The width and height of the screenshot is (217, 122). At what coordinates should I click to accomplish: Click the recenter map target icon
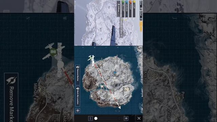[x=78, y=110]
